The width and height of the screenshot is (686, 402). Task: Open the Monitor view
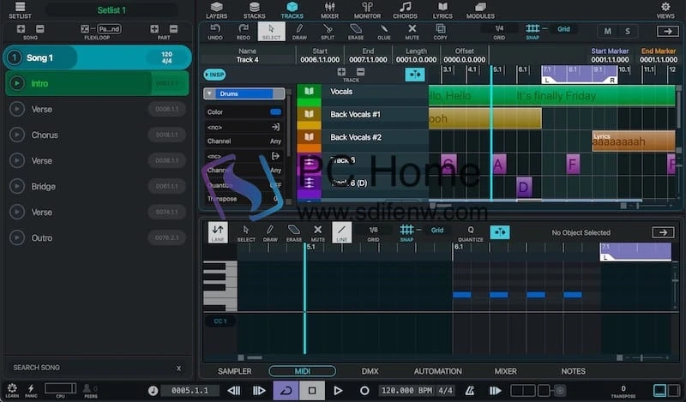(367, 10)
